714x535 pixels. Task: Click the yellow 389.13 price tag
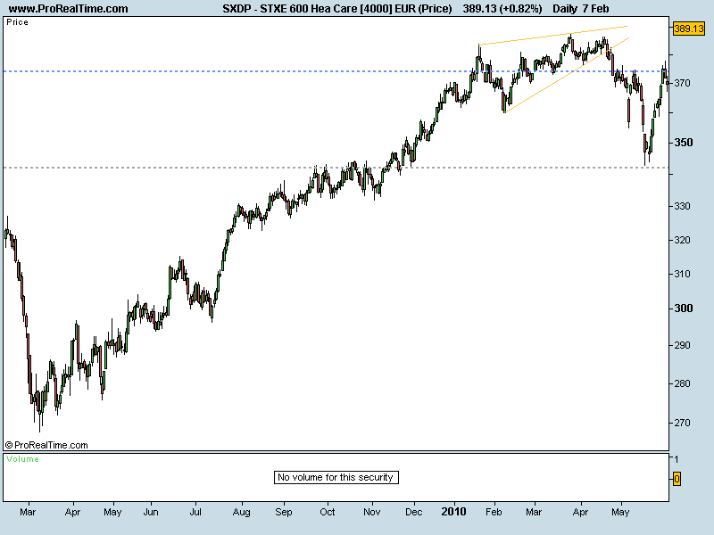688,29
